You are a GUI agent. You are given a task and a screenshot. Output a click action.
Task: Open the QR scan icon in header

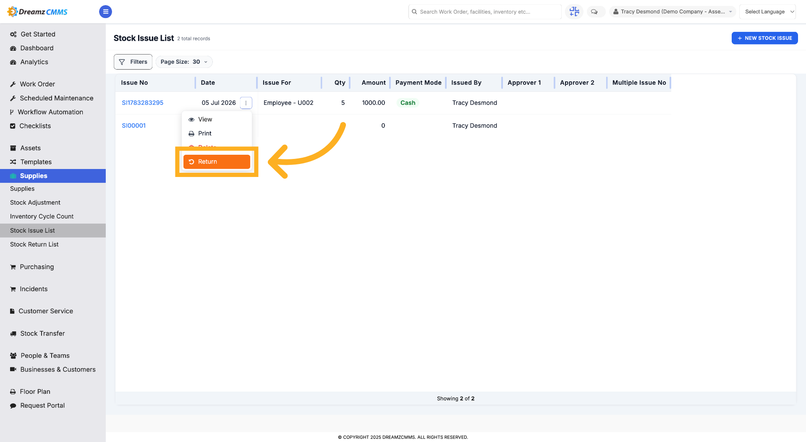click(x=574, y=12)
